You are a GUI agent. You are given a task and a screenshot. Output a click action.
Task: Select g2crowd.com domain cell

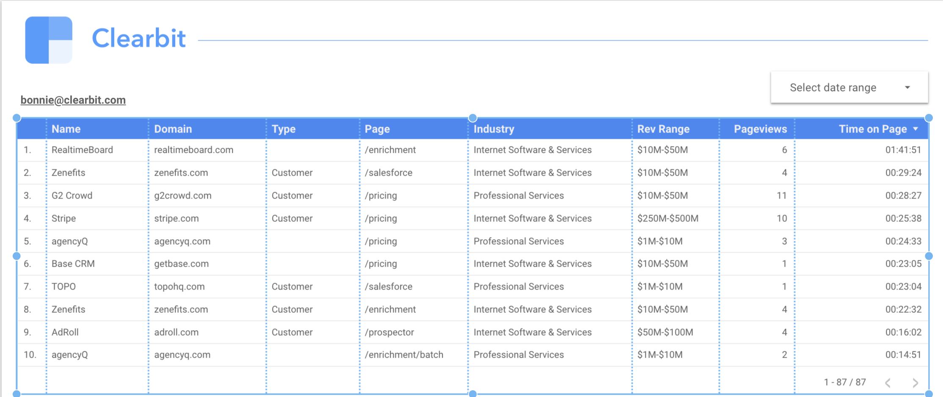tap(183, 196)
